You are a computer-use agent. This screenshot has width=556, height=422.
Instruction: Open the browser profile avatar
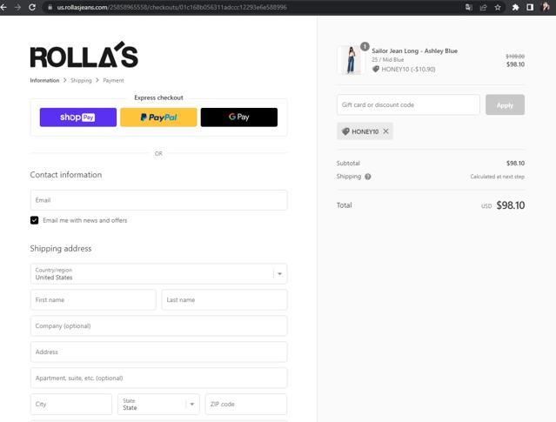pos(546,7)
